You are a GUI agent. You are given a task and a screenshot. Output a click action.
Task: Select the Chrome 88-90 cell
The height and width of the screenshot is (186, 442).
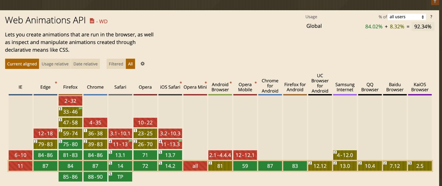tap(95, 177)
